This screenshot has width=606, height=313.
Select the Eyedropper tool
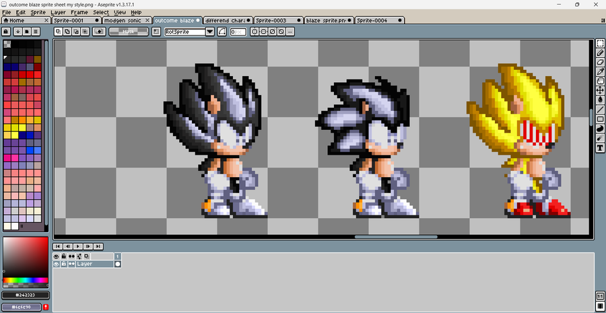coord(600,71)
